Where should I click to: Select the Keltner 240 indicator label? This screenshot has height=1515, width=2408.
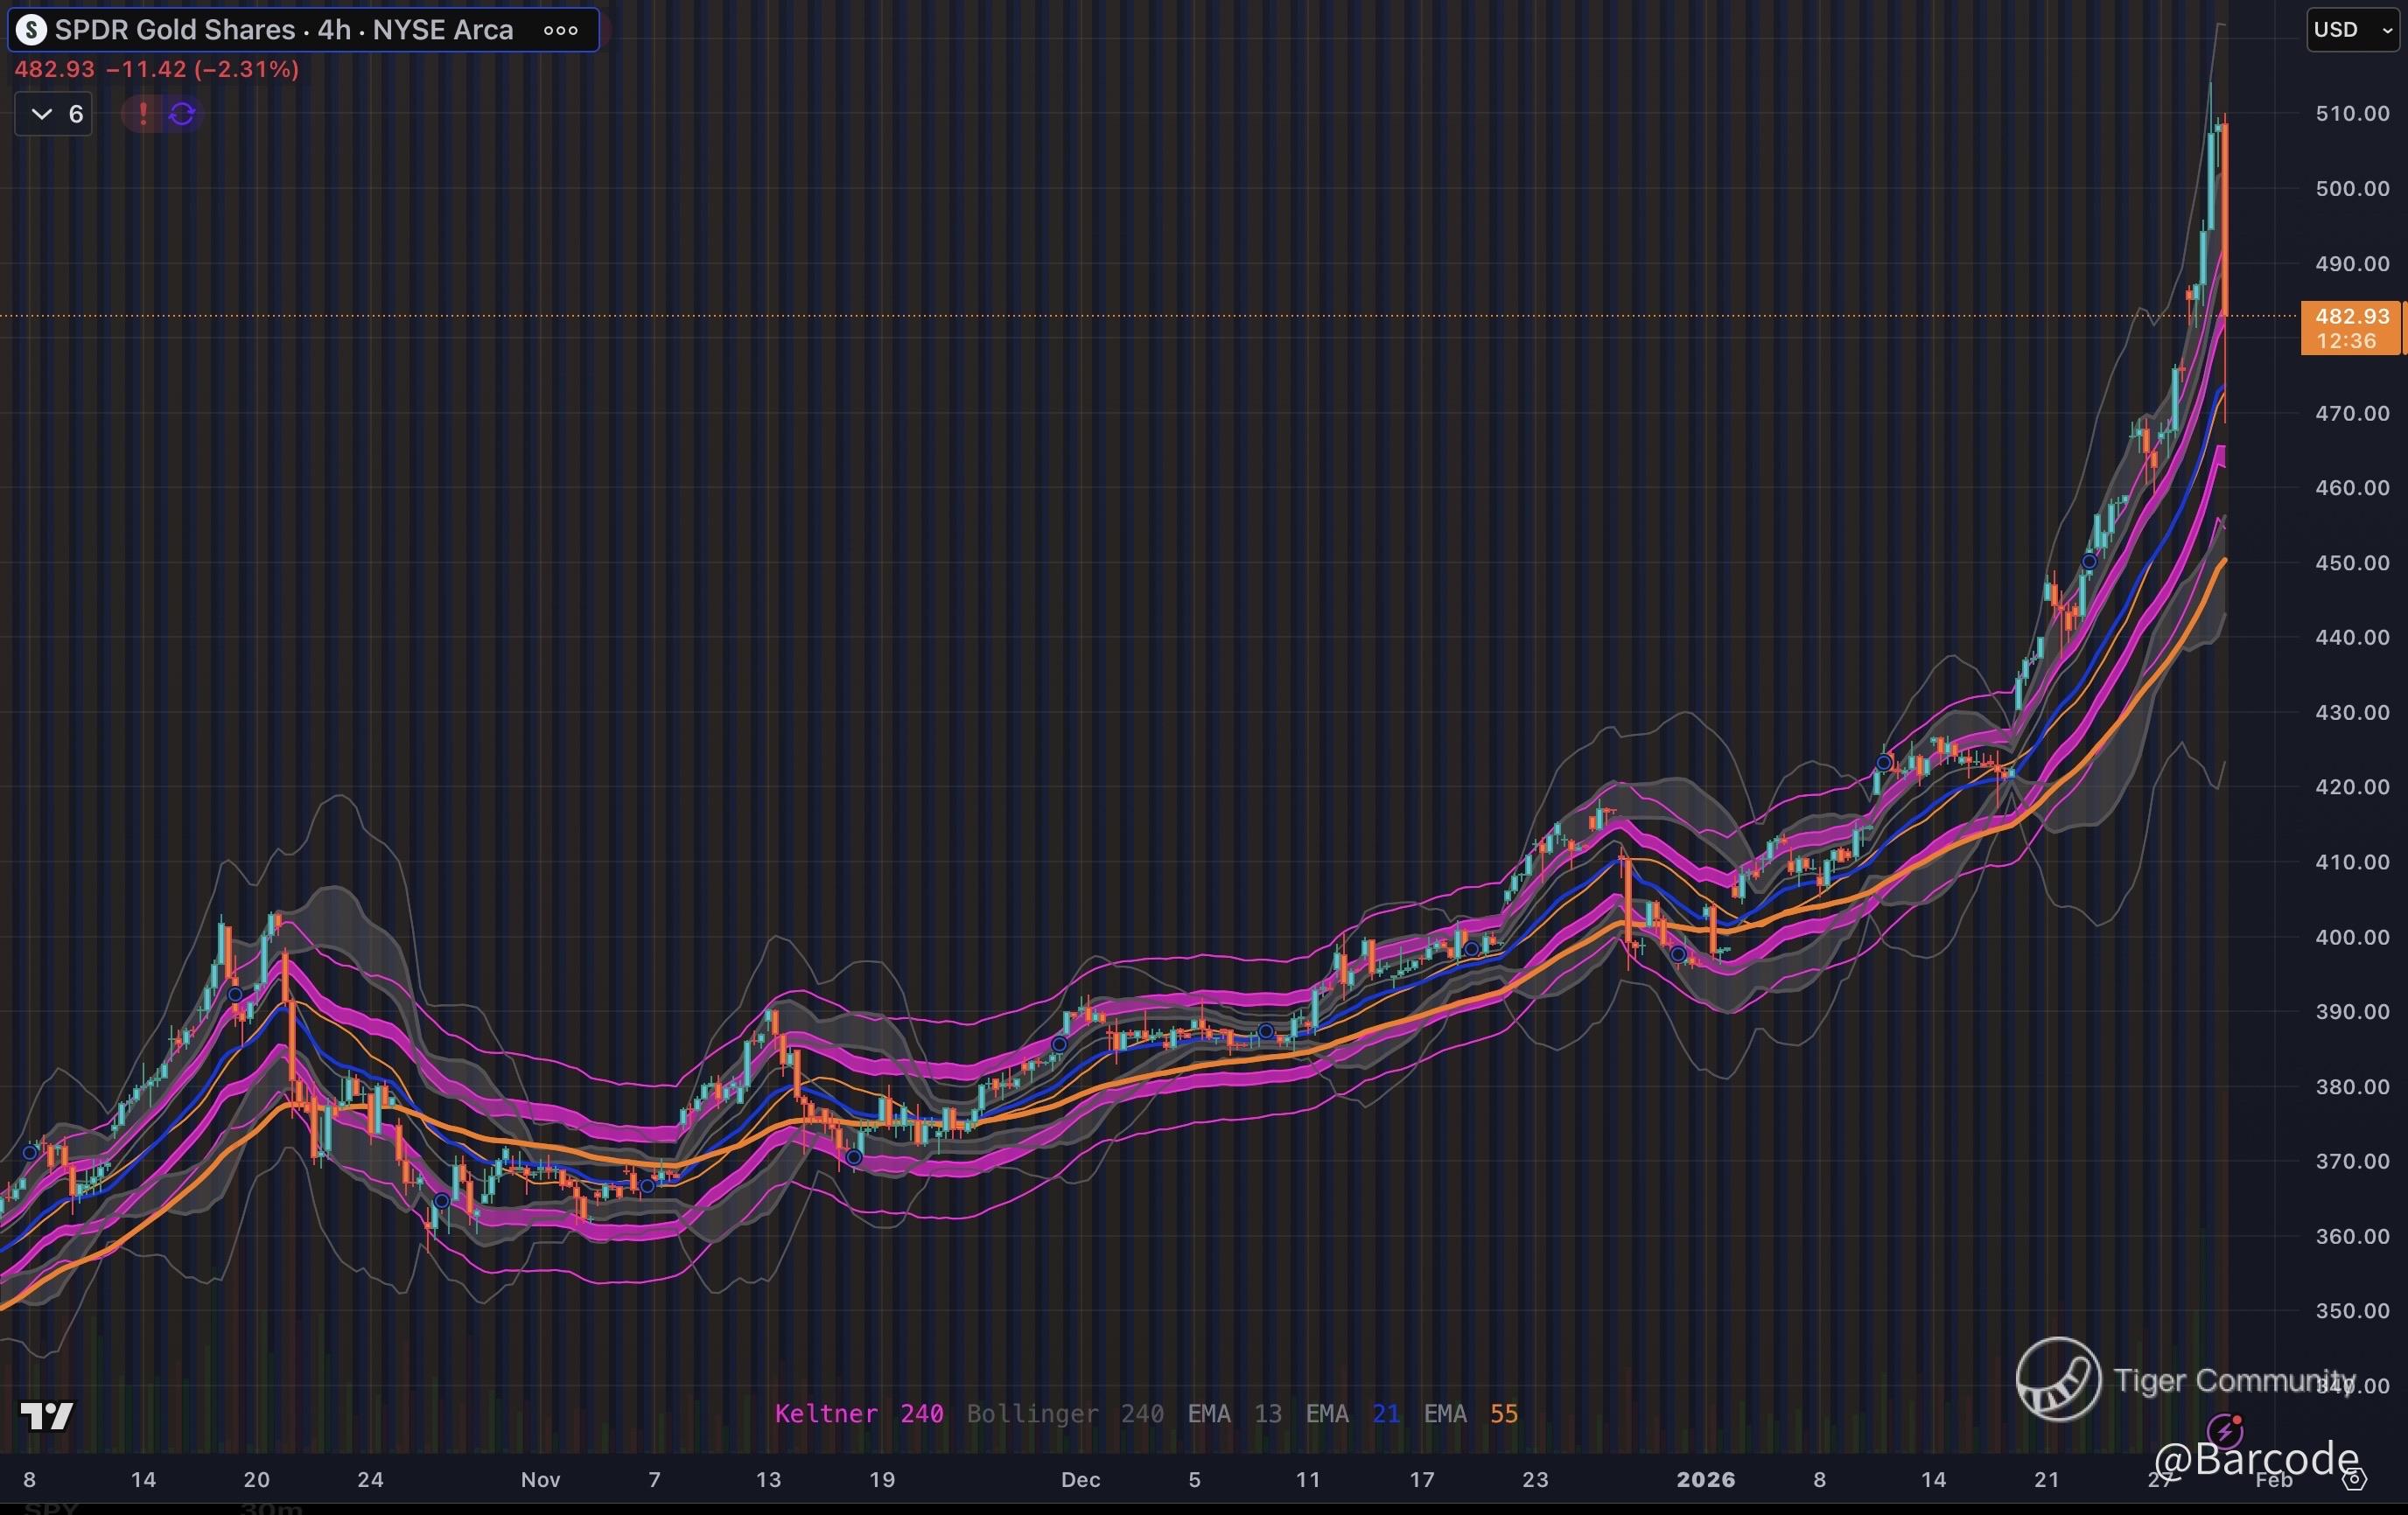[x=858, y=1413]
